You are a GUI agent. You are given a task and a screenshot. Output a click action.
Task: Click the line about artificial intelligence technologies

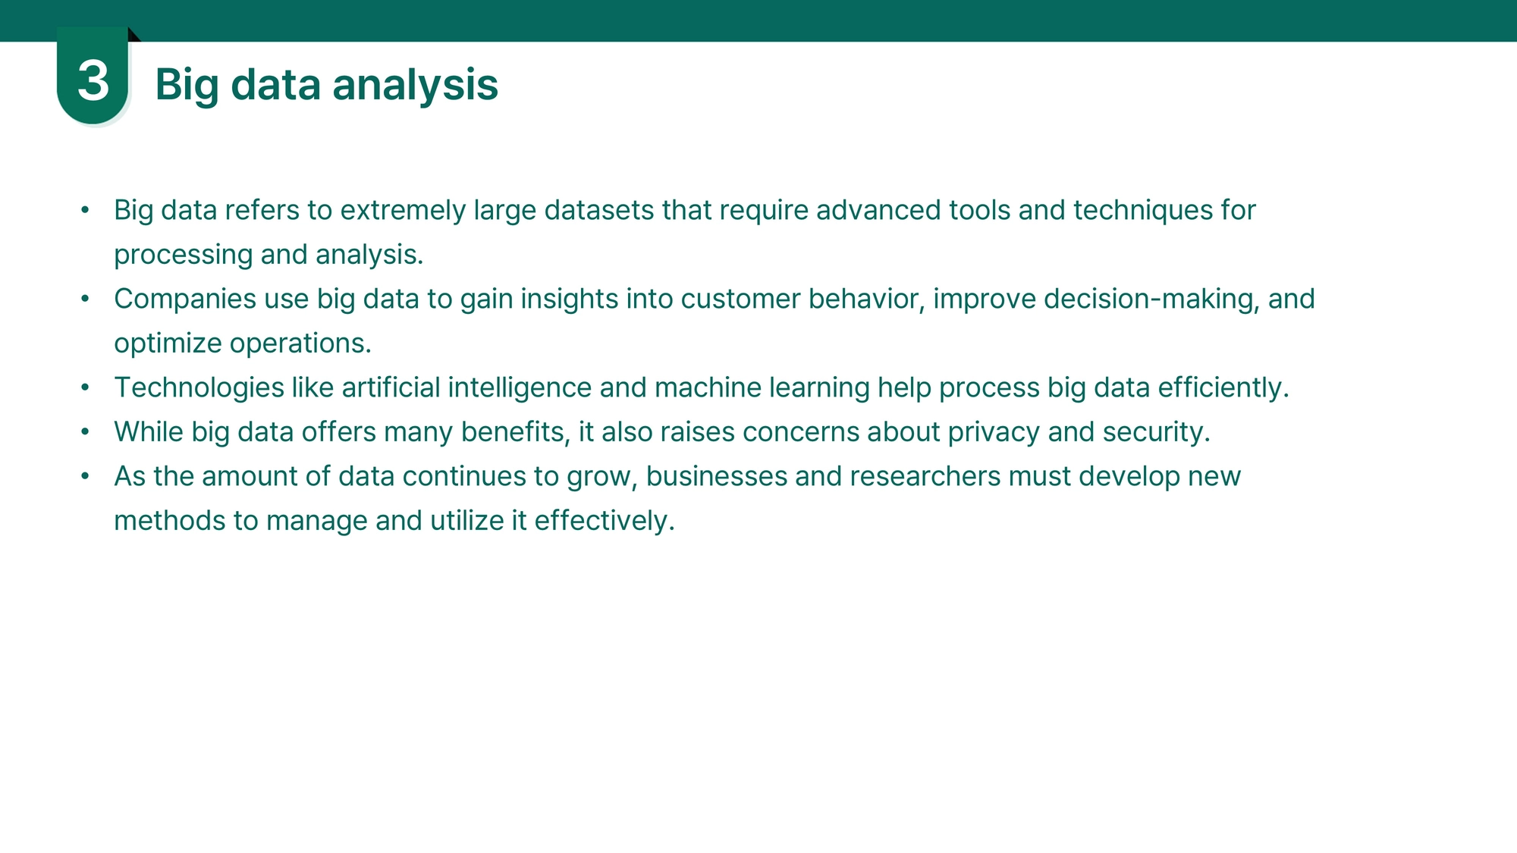pos(702,388)
